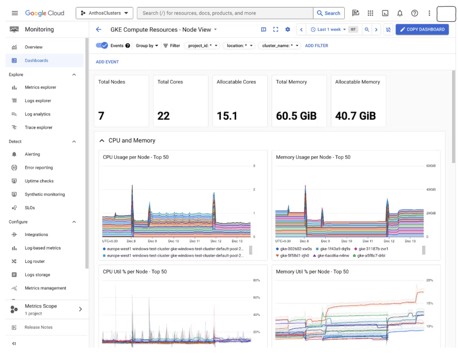Screen dimensions: 458x357
Task: Click ADD EVENT
Action: pyautogui.click(x=107, y=62)
